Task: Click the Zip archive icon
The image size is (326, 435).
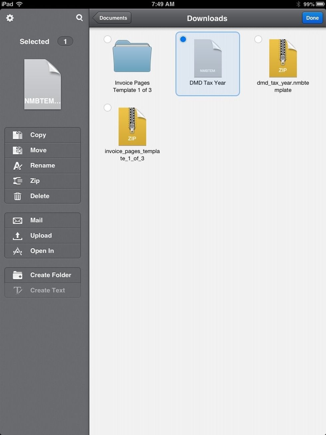Action: tap(18, 181)
